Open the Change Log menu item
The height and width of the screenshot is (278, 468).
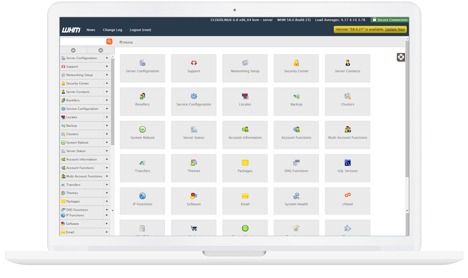(113, 30)
